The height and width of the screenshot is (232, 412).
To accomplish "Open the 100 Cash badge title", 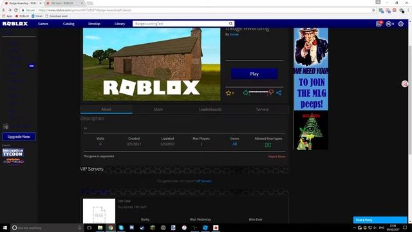I will (124, 201).
